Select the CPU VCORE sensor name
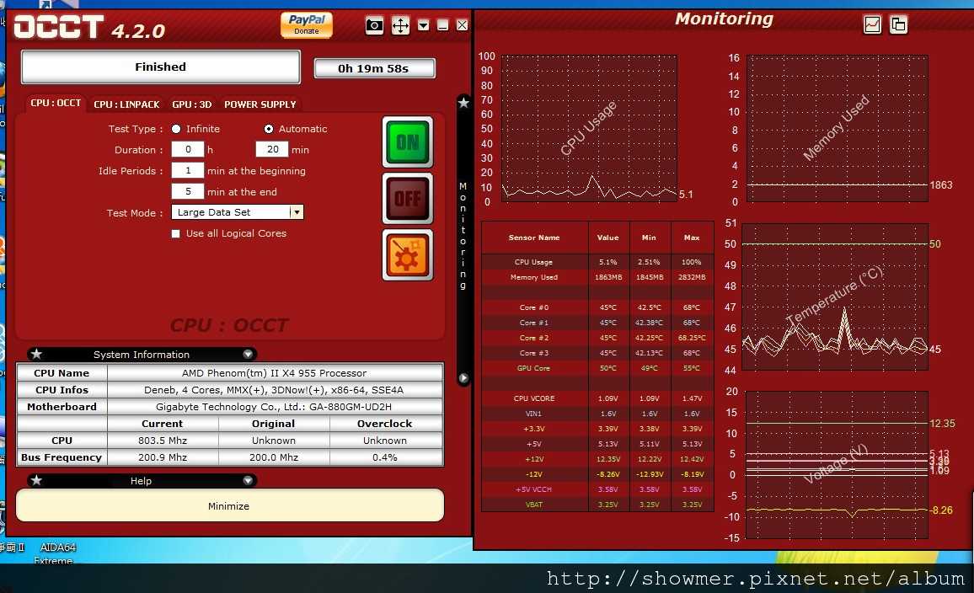974x593 pixels. [534, 398]
